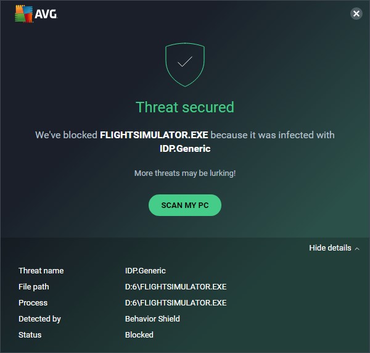Select the Process value D:6\FLIGHTSIMULATOR.EXE
The image size is (370, 353).
(176, 303)
